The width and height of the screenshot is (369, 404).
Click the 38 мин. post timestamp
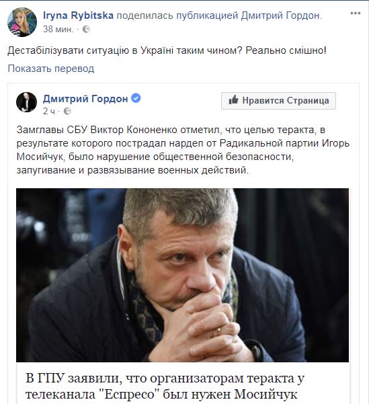click(x=58, y=29)
